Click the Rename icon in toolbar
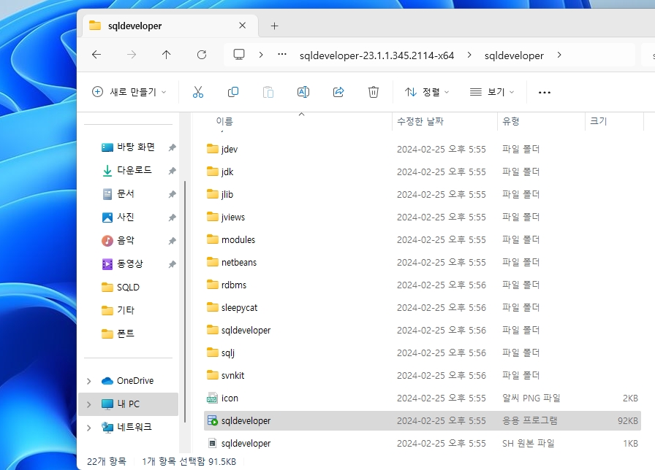655x470 pixels. 303,92
